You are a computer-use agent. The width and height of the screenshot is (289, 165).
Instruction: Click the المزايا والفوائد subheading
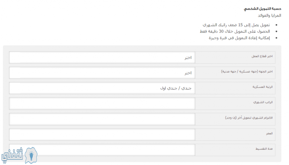pos(269,16)
